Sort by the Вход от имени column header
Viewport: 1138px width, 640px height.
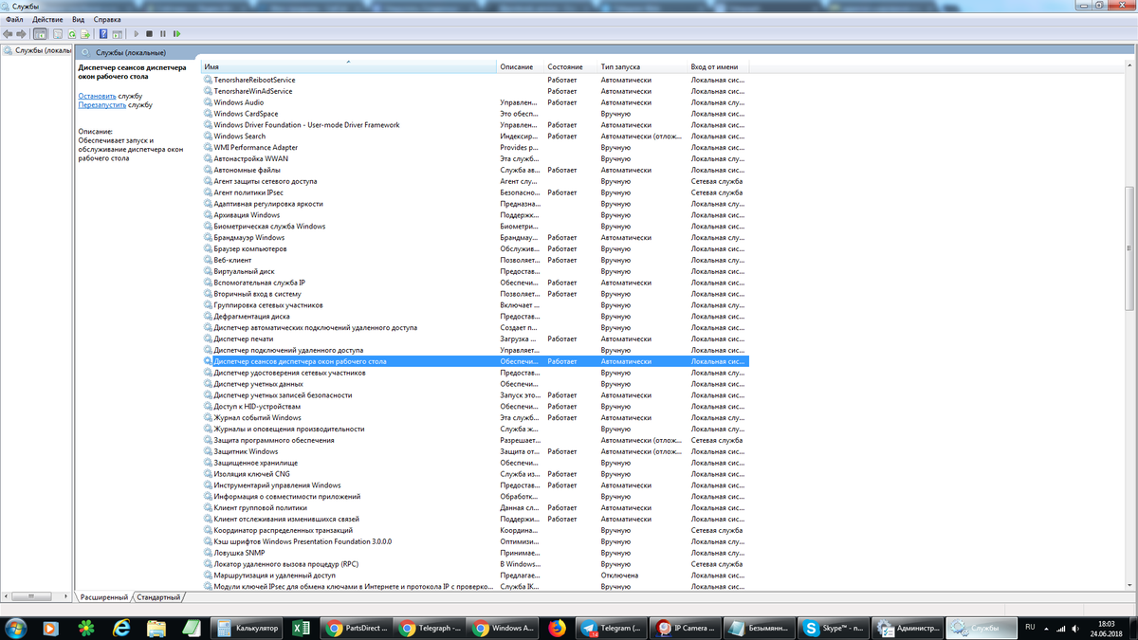tap(719, 67)
